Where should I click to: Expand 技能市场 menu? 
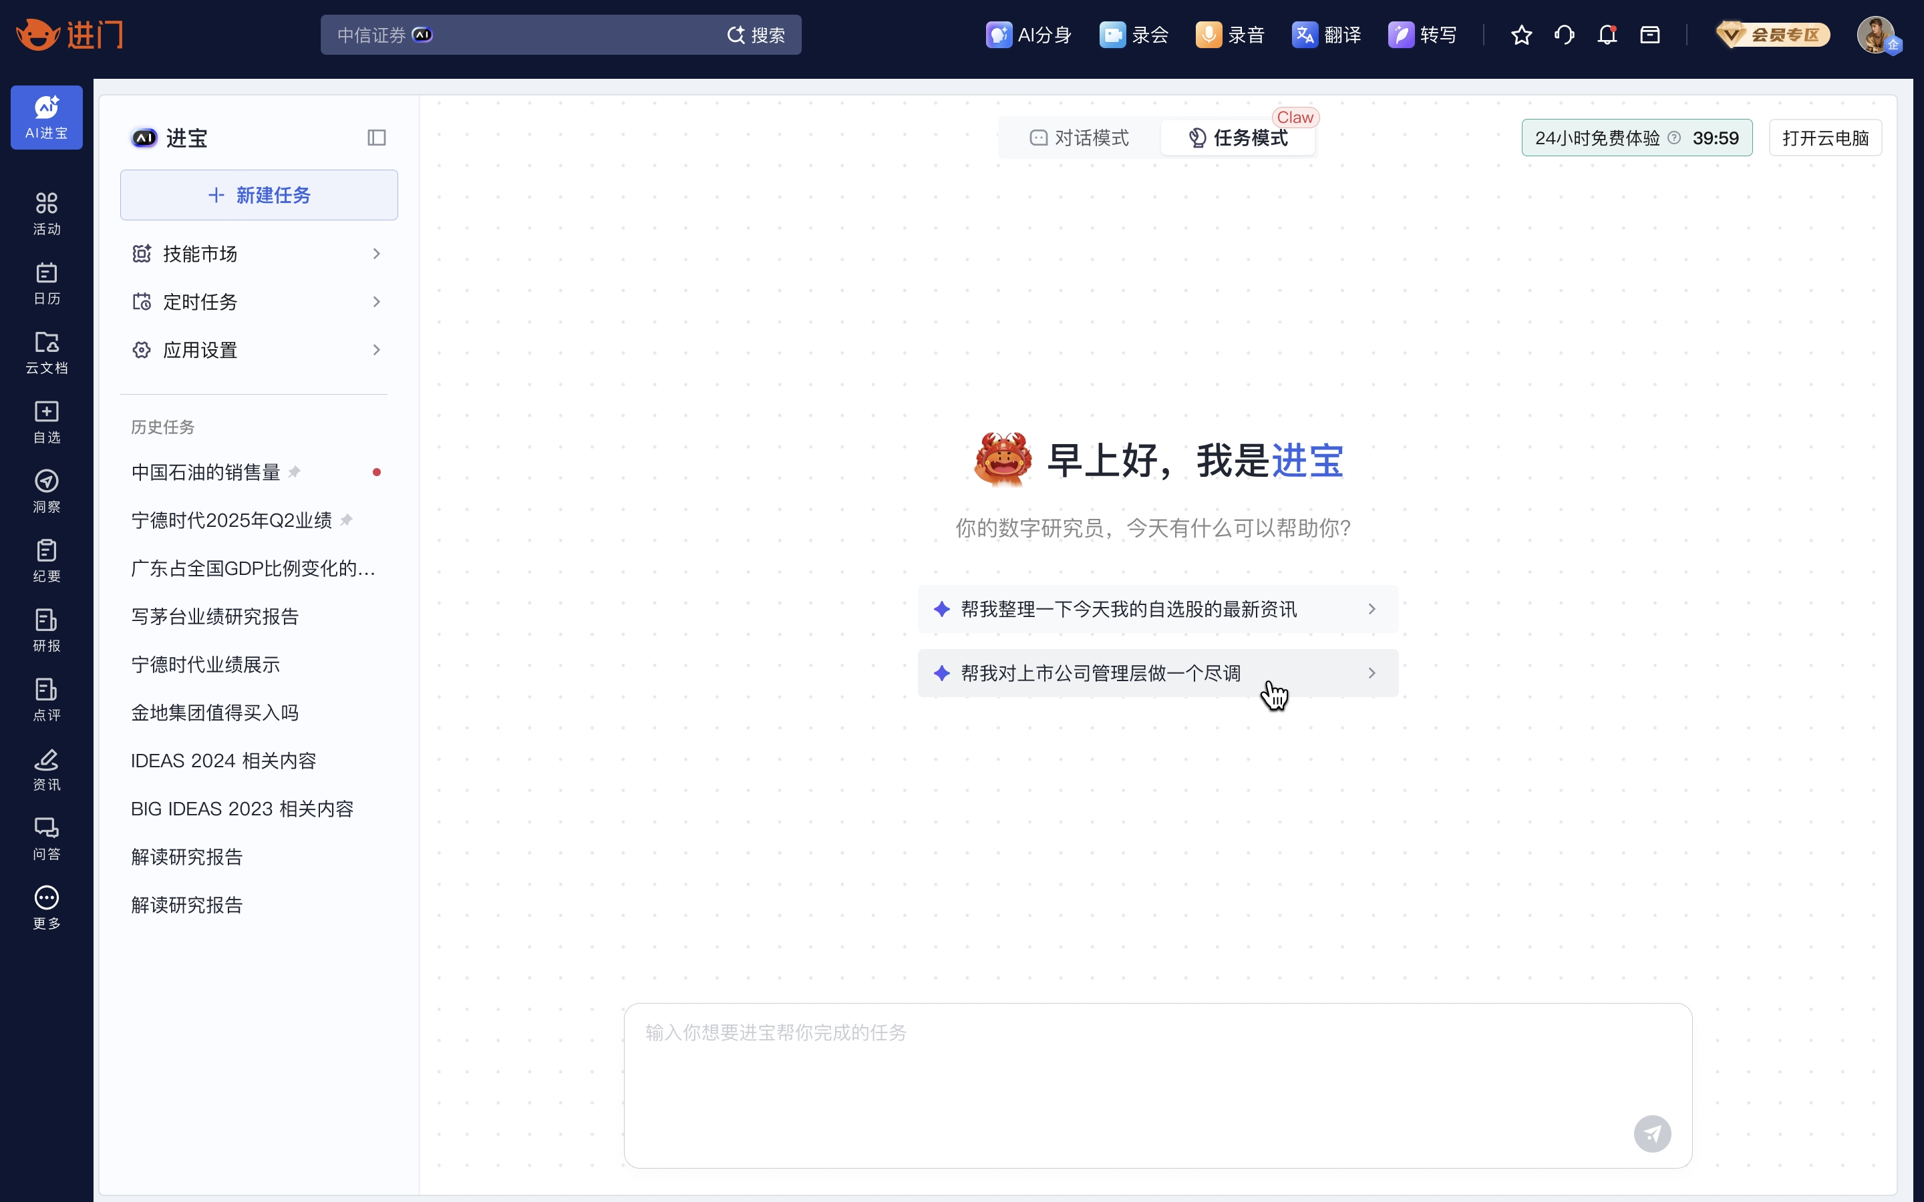[x=258, y=254]
